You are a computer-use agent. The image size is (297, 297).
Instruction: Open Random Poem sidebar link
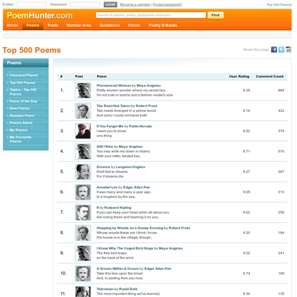tap(22, 115)
